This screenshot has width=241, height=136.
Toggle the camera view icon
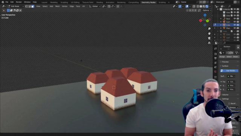[209, 38]
